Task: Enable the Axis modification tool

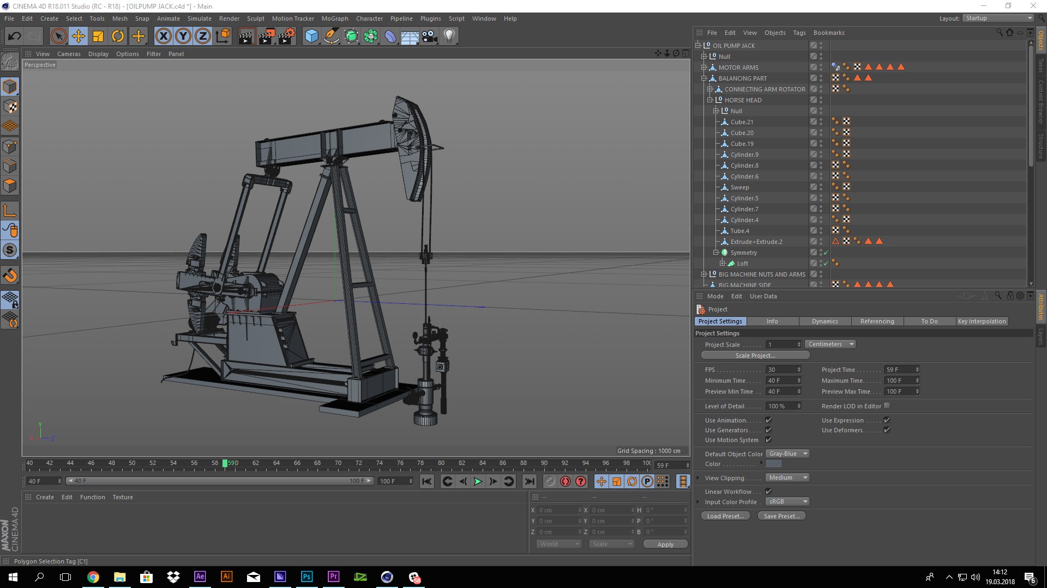Action: coord(10,211)
